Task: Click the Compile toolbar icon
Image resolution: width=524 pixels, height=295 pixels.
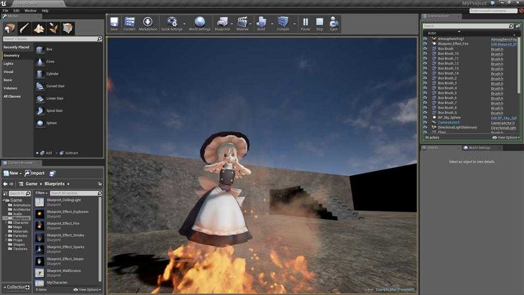Action: tap(283, 23)
